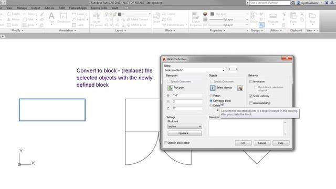Open Layer Properties in Layers panel

pyautogui.click(x=97, y=19)
